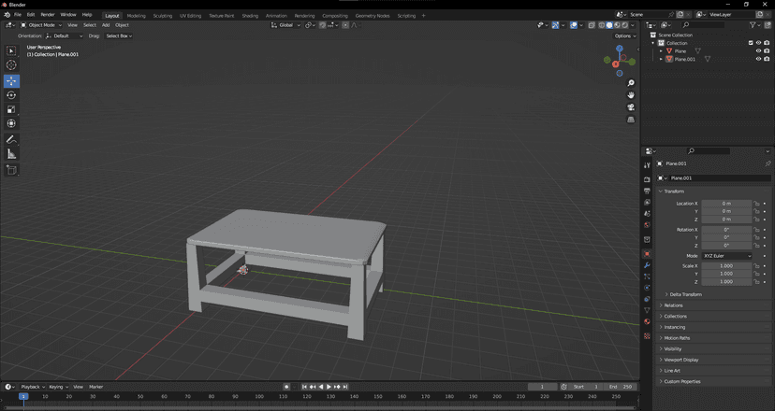Click the play animation button
Screen dimensions: 775x411
tap(329, 387)
